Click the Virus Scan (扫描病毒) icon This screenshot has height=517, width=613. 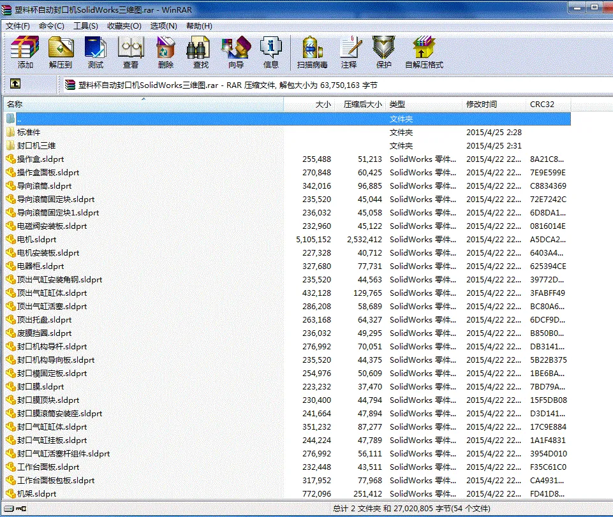tap(312, 47)
